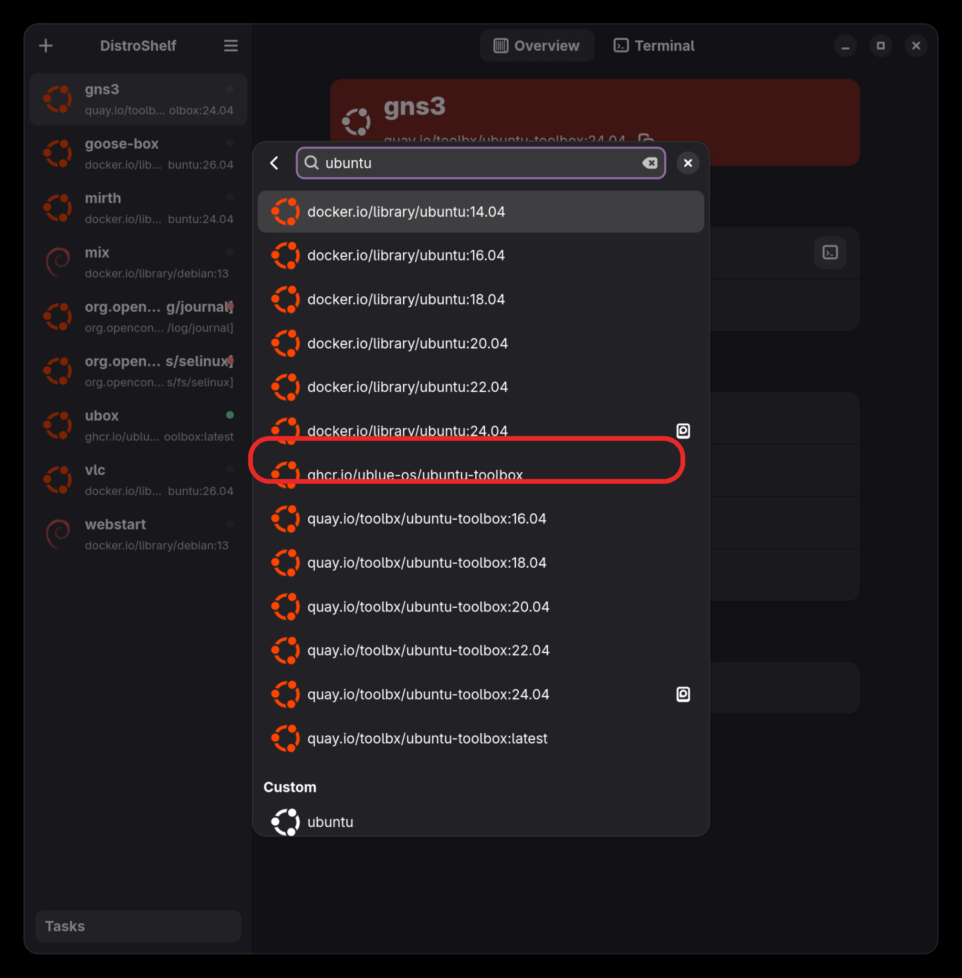Select docker.io/library/ubuntu:22.04 image
Image resolution: width=962 pixels, height=978 pixels.
click(481, 387)
